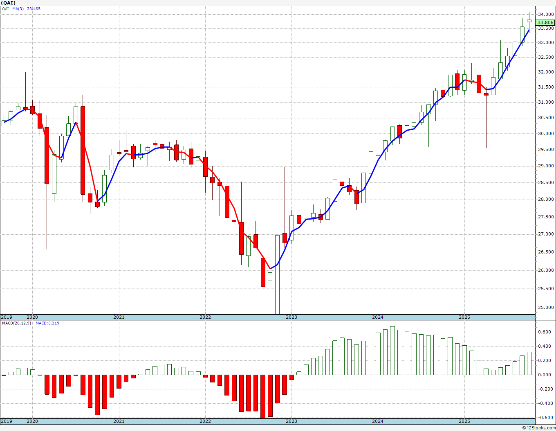The height and width of the screenshot is (431, 556).
Task: Click the 2021 label on price chart axis
Action: point(119,317)
